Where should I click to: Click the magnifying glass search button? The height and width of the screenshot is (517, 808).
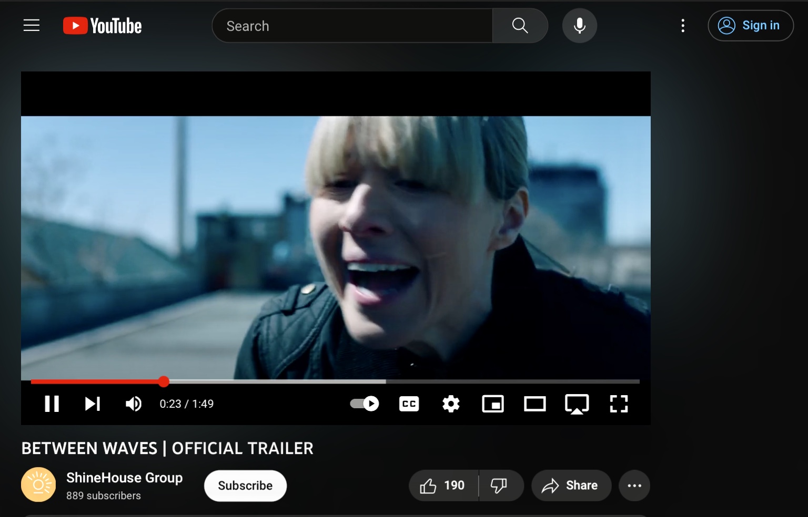point(520,26)
